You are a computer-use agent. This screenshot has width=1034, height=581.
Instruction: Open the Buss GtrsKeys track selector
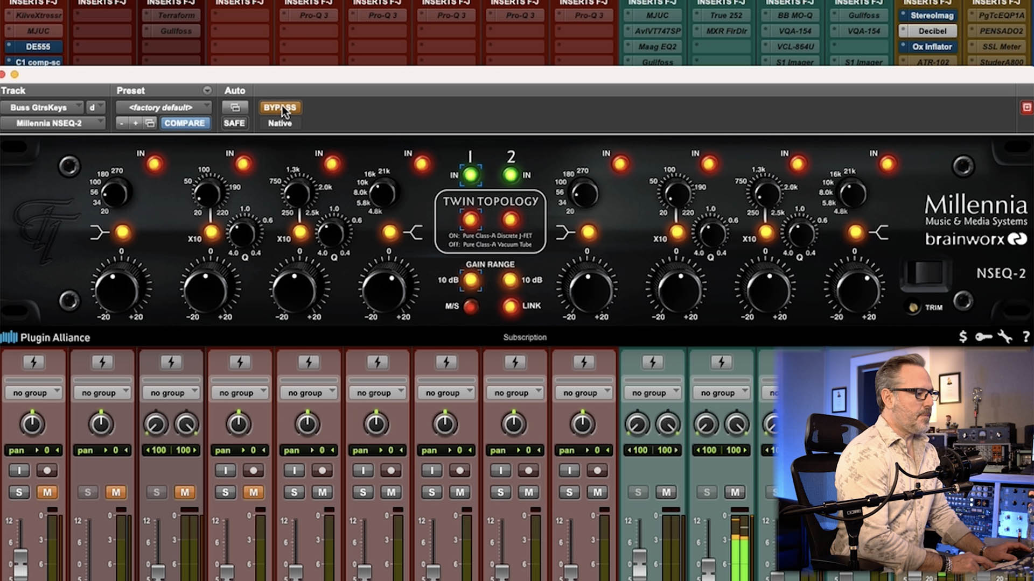(x=42, y=107)
